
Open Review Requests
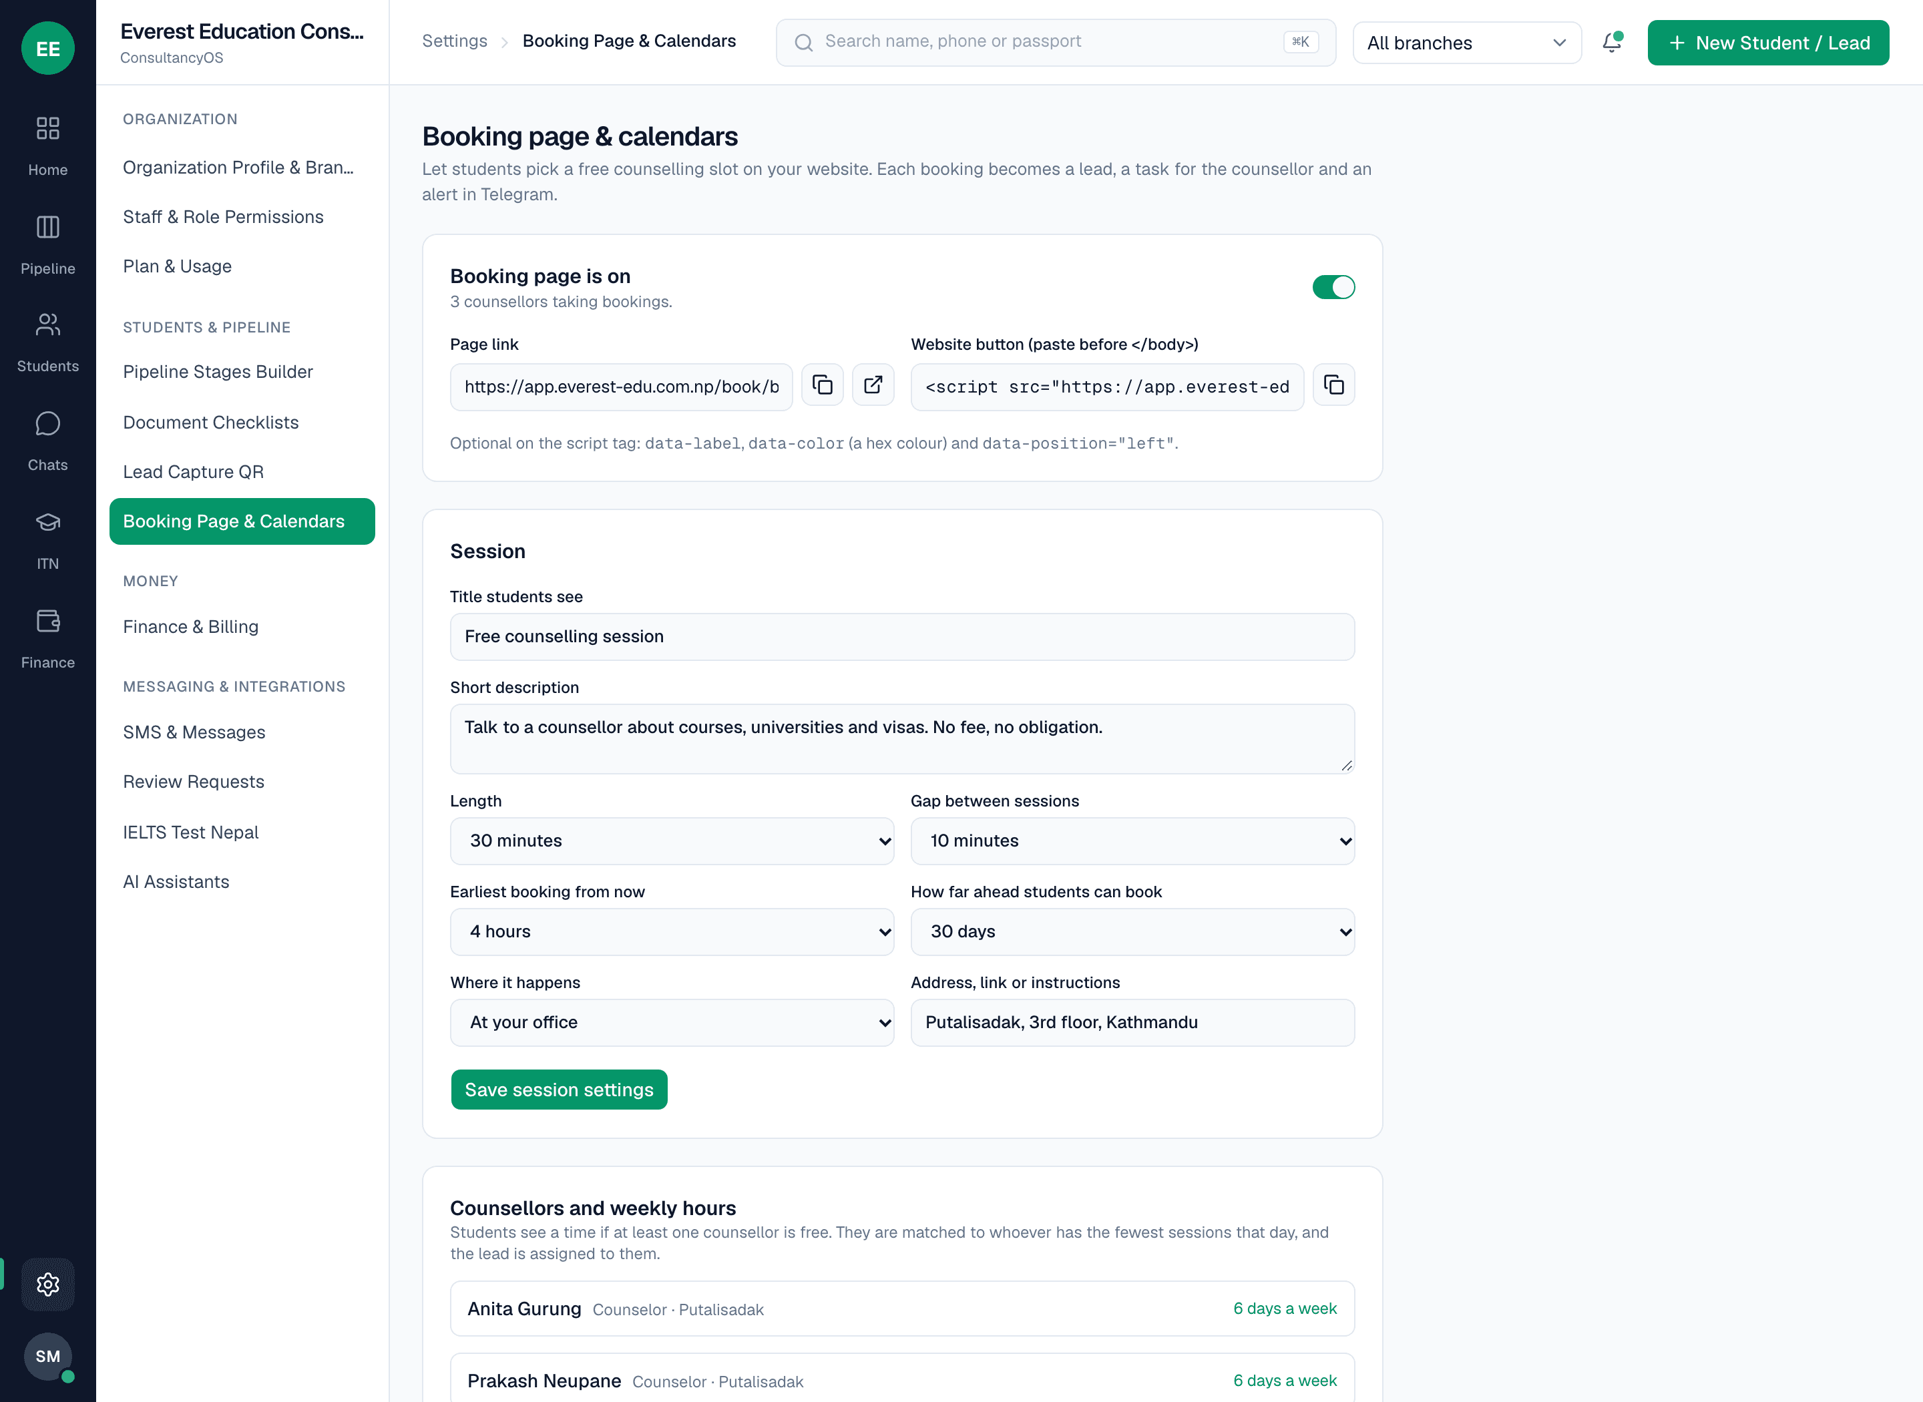242,782
